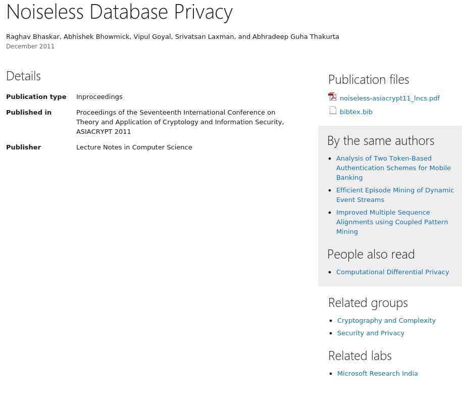Download the bibtex.bib file
462x404 pixels.
(356, 112)
